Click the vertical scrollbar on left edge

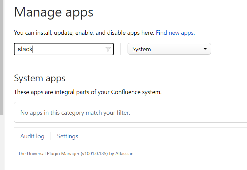(2, 57)
